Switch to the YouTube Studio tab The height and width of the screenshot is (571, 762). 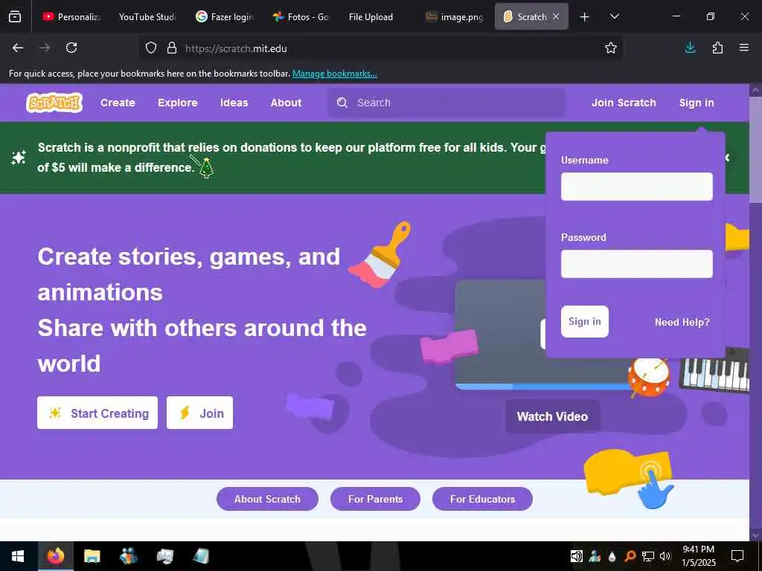(147, 16)
